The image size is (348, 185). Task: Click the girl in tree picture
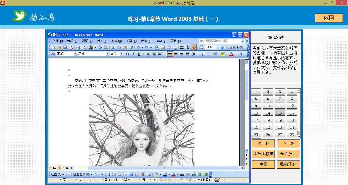tap(142, 130)
